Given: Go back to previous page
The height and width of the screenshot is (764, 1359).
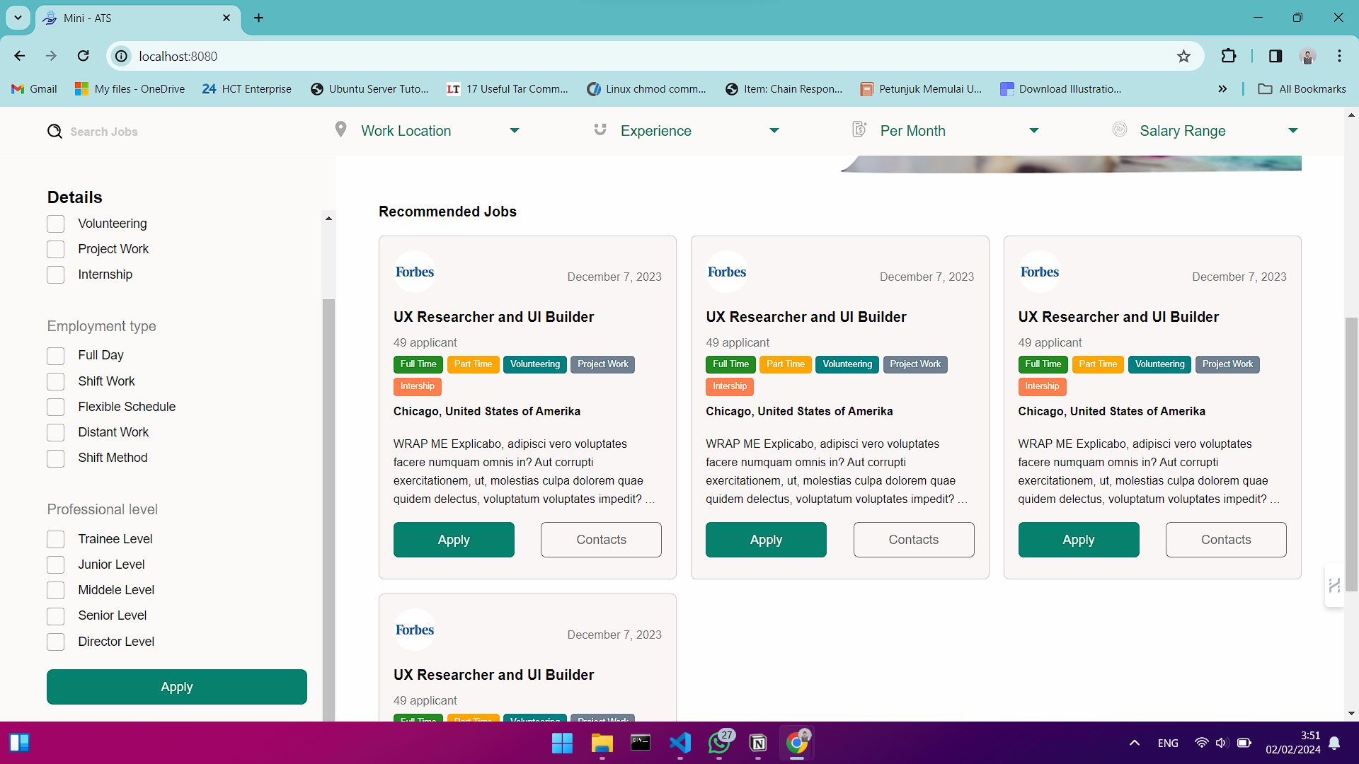Looking at the screenshot, I should click(x=20, y=56).
